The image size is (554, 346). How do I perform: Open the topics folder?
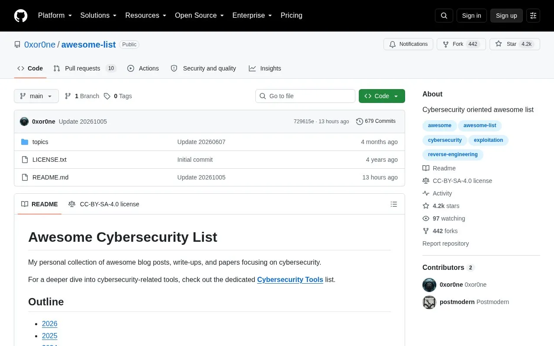coord(40,142)
